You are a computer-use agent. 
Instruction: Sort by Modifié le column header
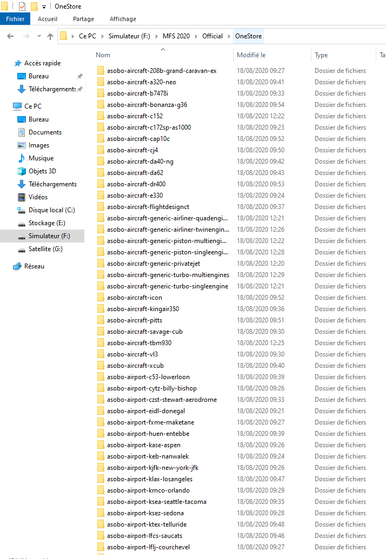[251, 55]
